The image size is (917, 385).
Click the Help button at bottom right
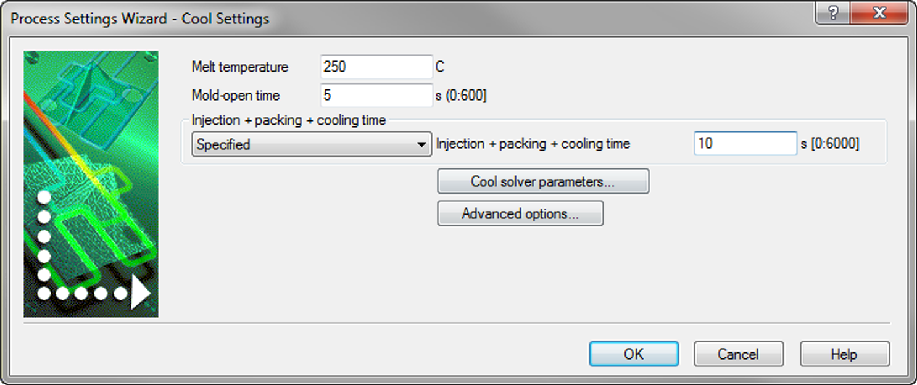(x=844, y=354)
